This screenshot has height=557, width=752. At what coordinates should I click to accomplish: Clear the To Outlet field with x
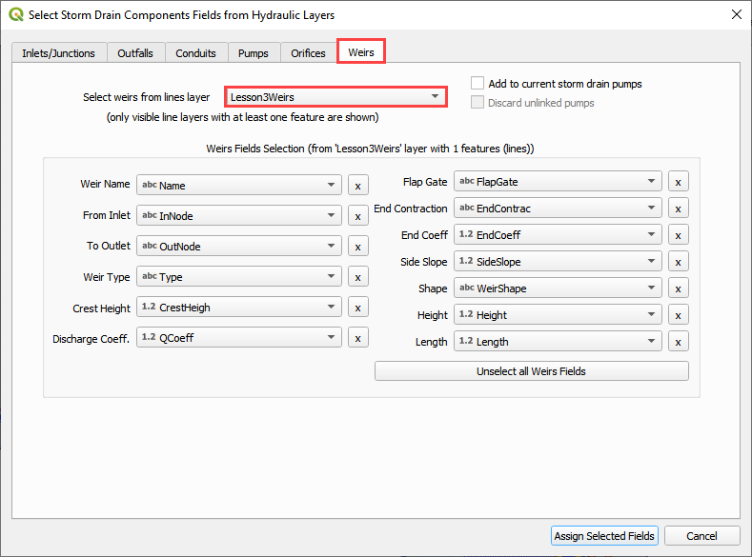pyautogui.click(x=357, y=247)
